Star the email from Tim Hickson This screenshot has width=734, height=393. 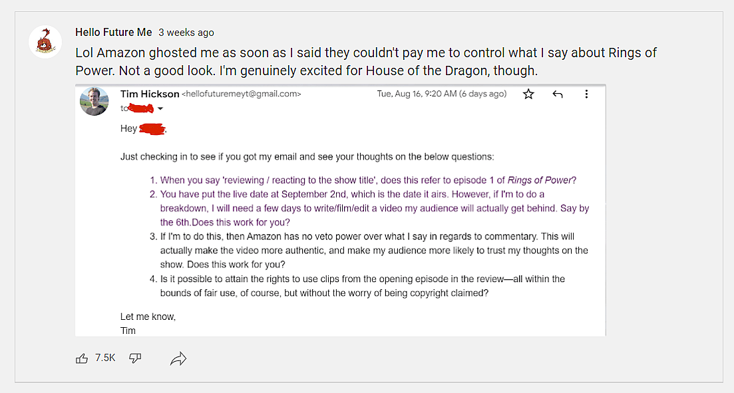click(528, 94)
